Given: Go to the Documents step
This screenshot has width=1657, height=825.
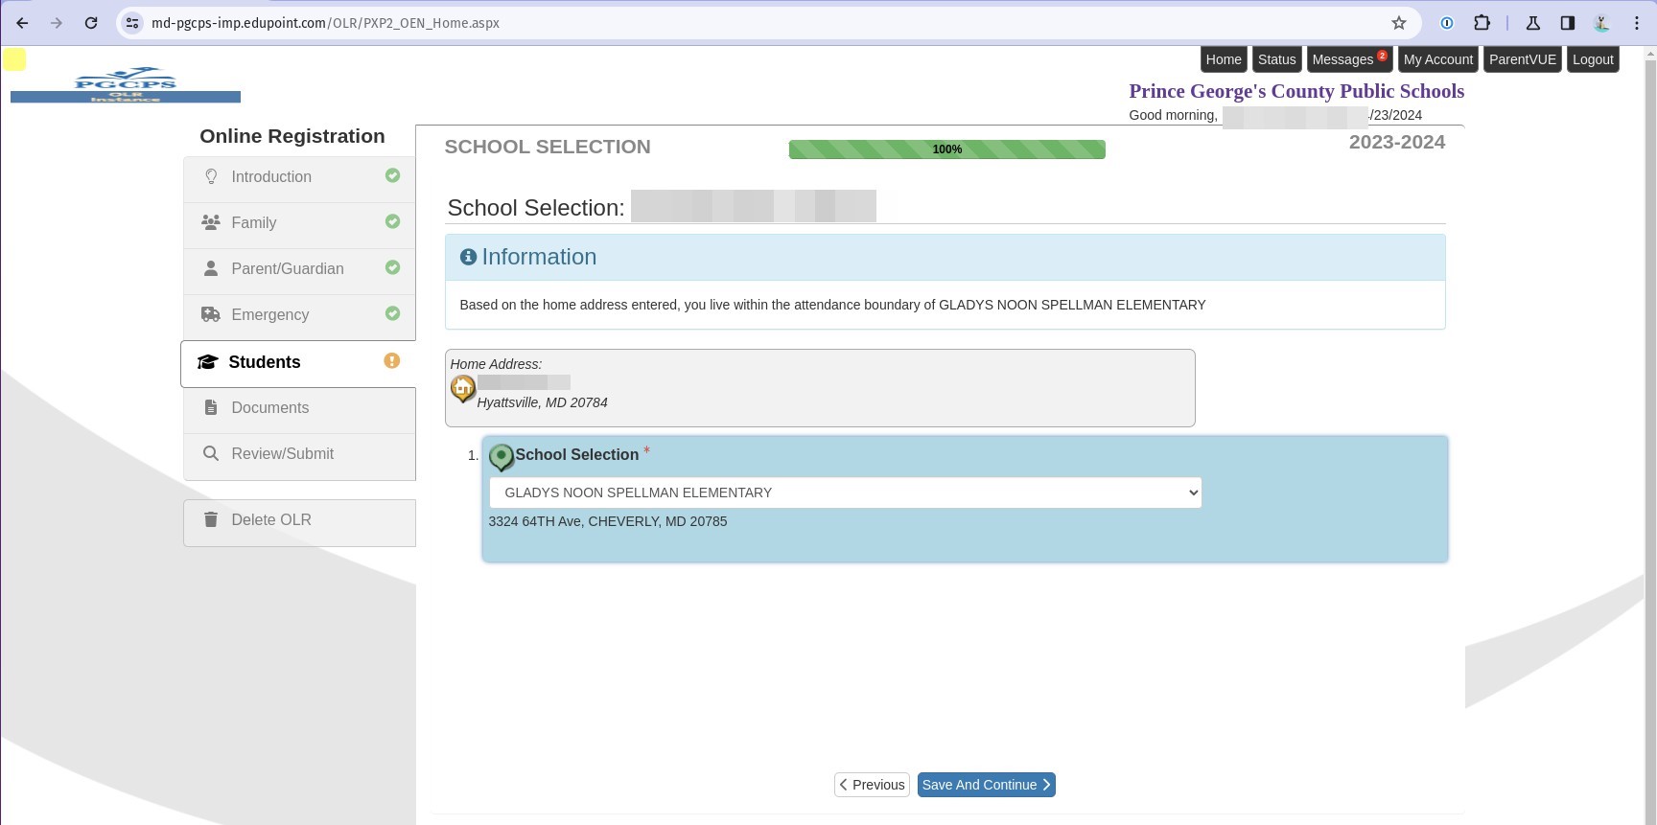Looking at the screenshot, I should pos(269,408).
